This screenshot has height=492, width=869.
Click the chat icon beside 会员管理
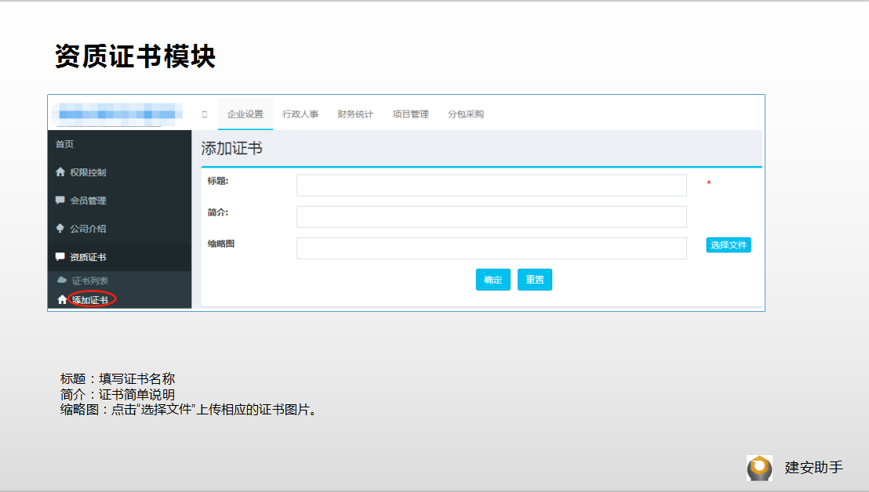pyautogui.click(x=60, y=201)
